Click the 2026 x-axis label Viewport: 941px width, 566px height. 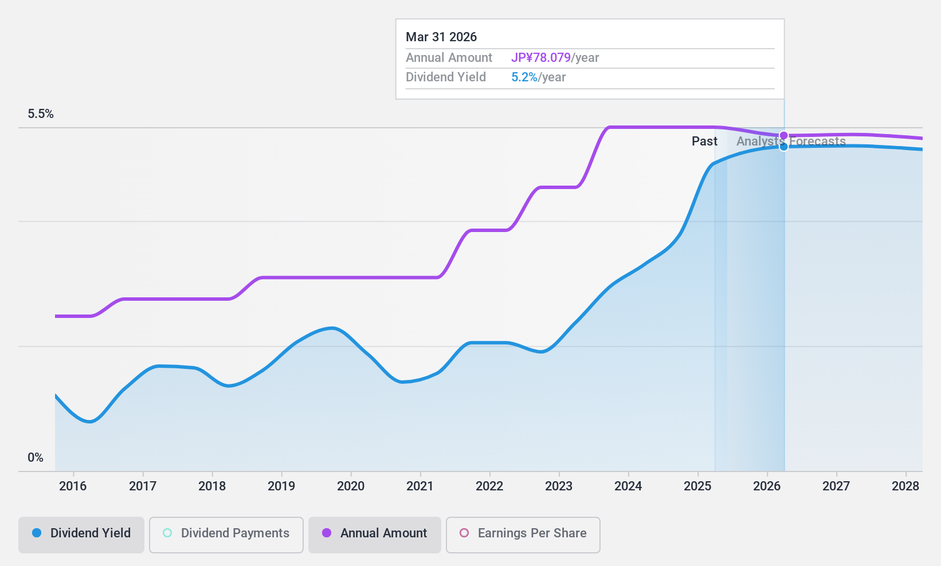pyautogui.click(x=767, y=486)
